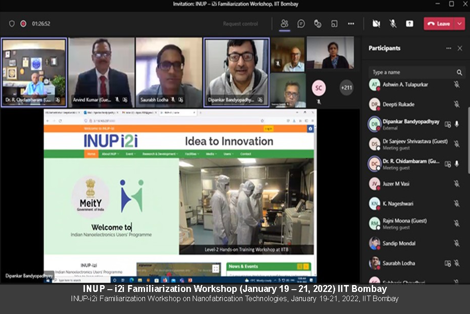The image size is (470, 314).
Task: Click the red Leave button
Action: (439, 23)
